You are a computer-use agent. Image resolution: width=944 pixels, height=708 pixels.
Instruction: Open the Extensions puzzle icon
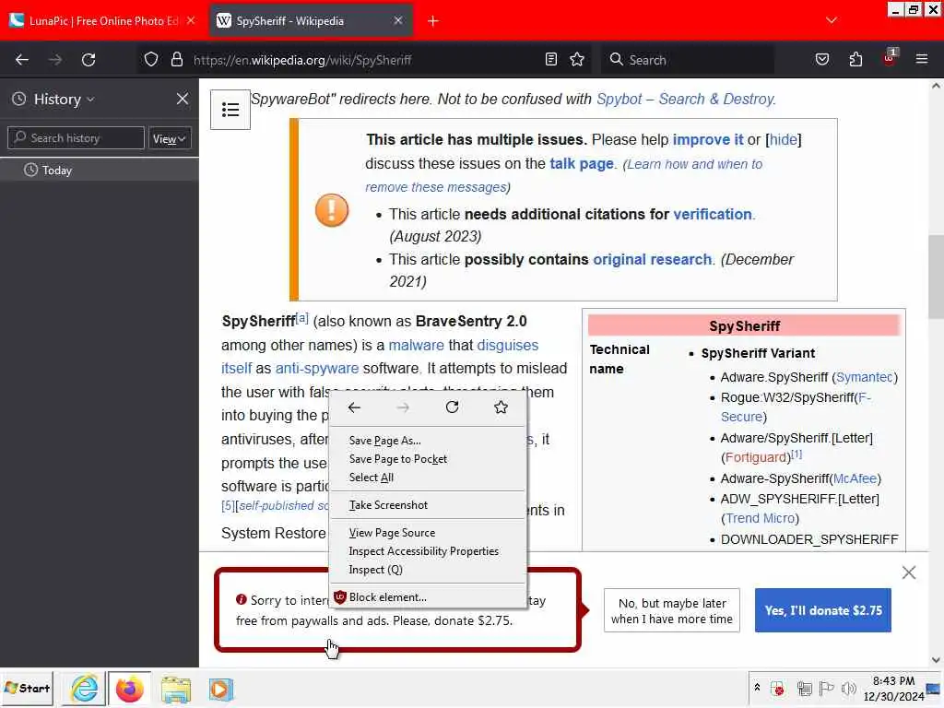pyautogui.click(x=855, y=60)
